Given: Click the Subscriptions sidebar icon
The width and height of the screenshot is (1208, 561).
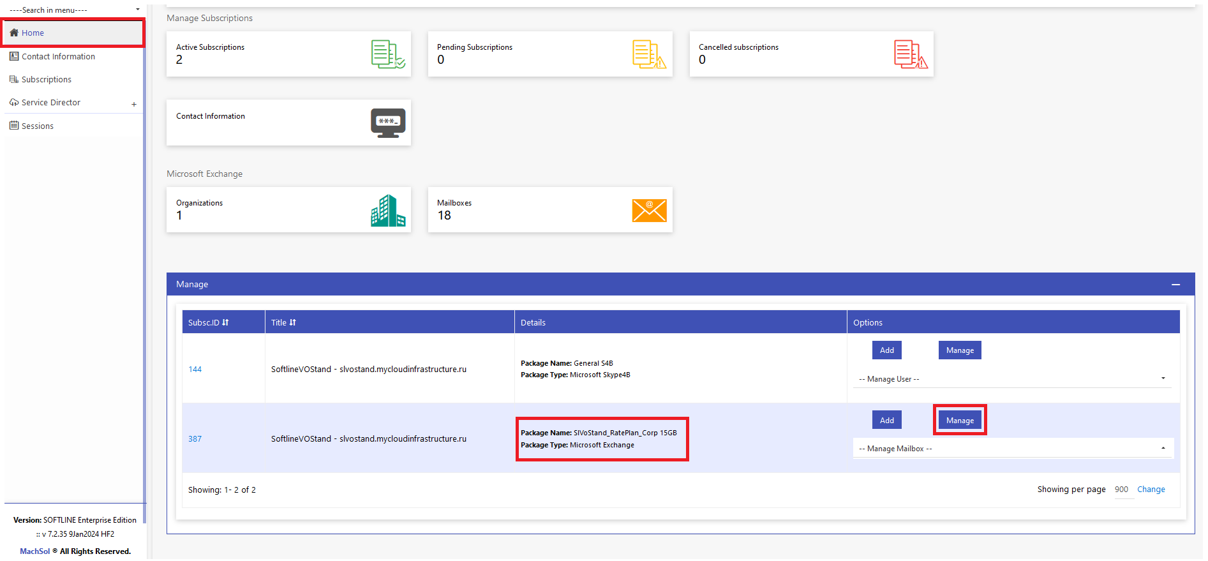Looking at the screenshot, I should [x=14, y=79].
